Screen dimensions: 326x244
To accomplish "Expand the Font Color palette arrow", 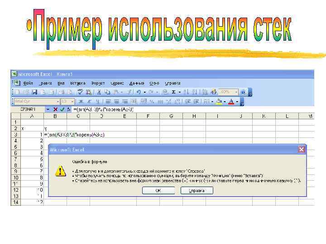I will coord(237,102).
